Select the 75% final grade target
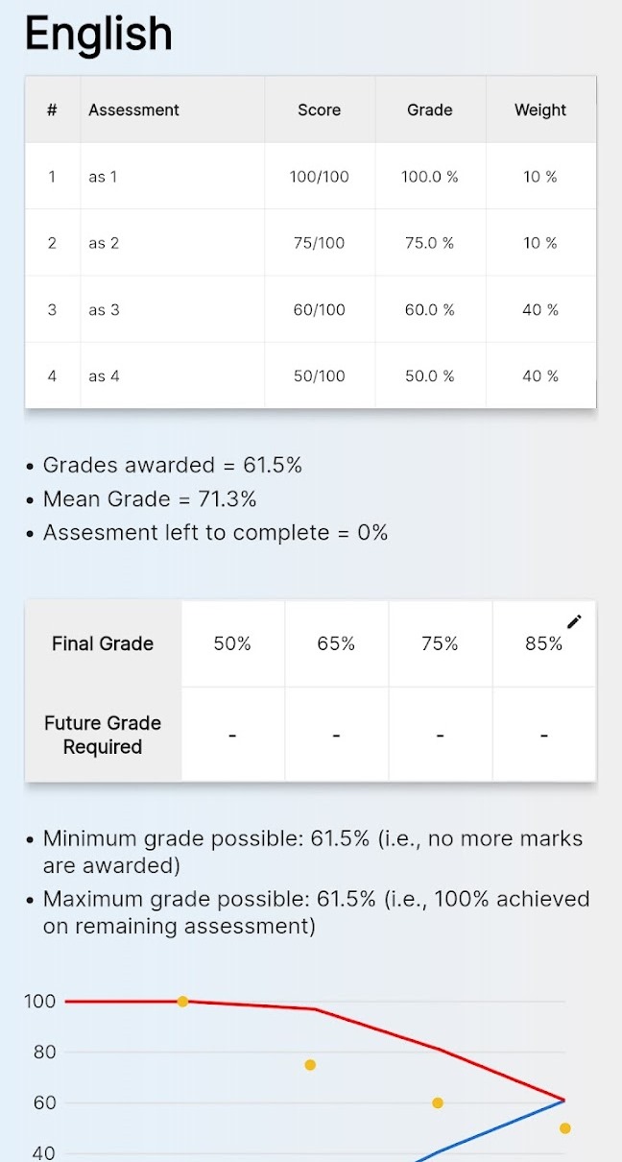 (440, 643)
